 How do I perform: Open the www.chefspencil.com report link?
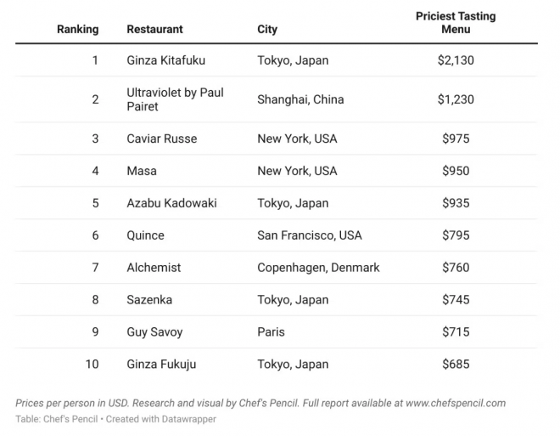456,403
